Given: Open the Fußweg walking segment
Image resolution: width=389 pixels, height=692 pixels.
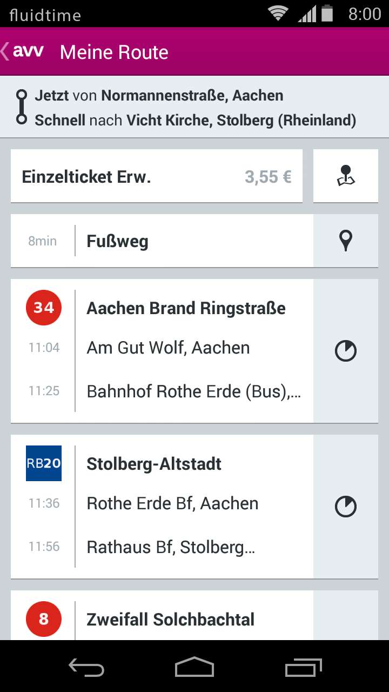Looking at the screenshot, I should [162, 241].
